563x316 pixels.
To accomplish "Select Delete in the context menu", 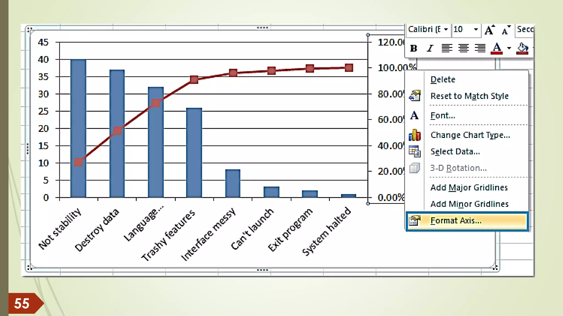I will (x=443, y=80).
